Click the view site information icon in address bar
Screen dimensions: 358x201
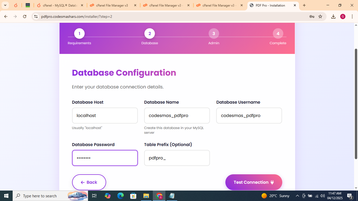[x=36, y=16]
